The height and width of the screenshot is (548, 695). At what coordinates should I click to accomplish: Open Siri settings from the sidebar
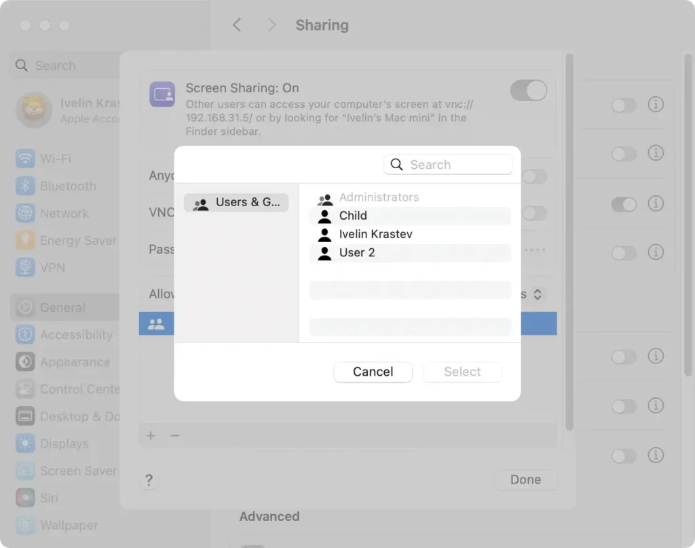coord(48,497)
